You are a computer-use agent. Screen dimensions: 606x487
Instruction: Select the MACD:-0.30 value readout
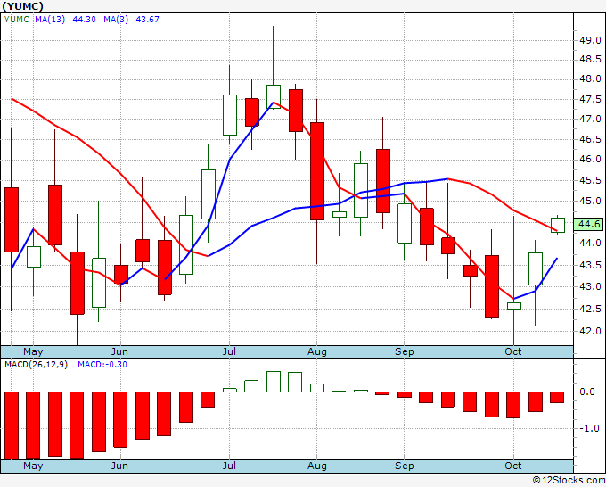coord(102,365)
